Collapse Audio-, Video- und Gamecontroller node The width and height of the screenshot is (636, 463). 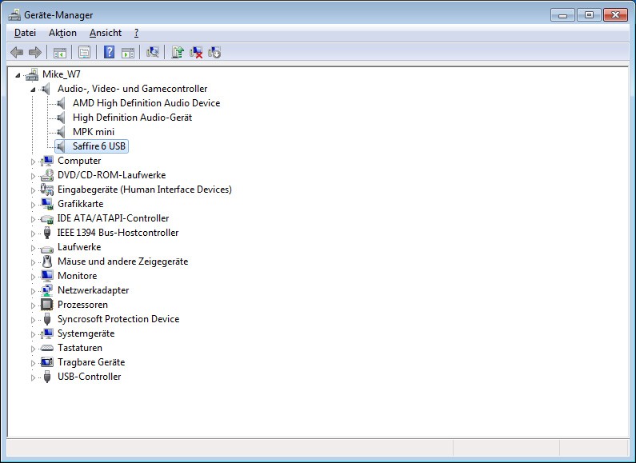tap(33, 90)
